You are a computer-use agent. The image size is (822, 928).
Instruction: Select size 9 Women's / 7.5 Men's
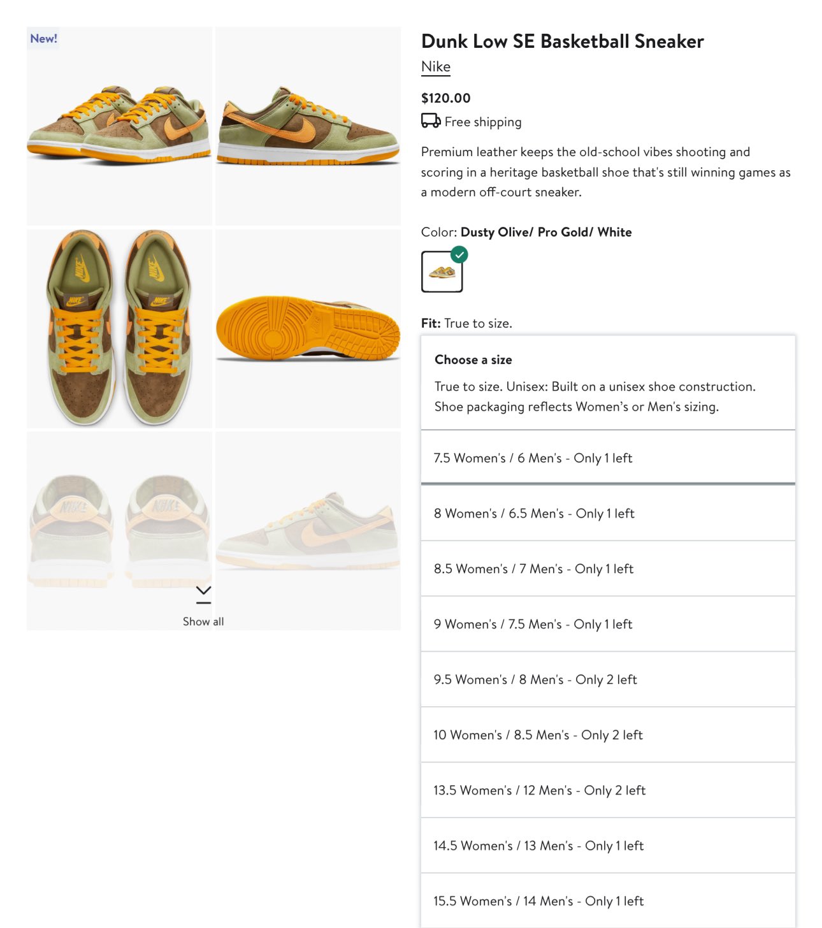608,624
